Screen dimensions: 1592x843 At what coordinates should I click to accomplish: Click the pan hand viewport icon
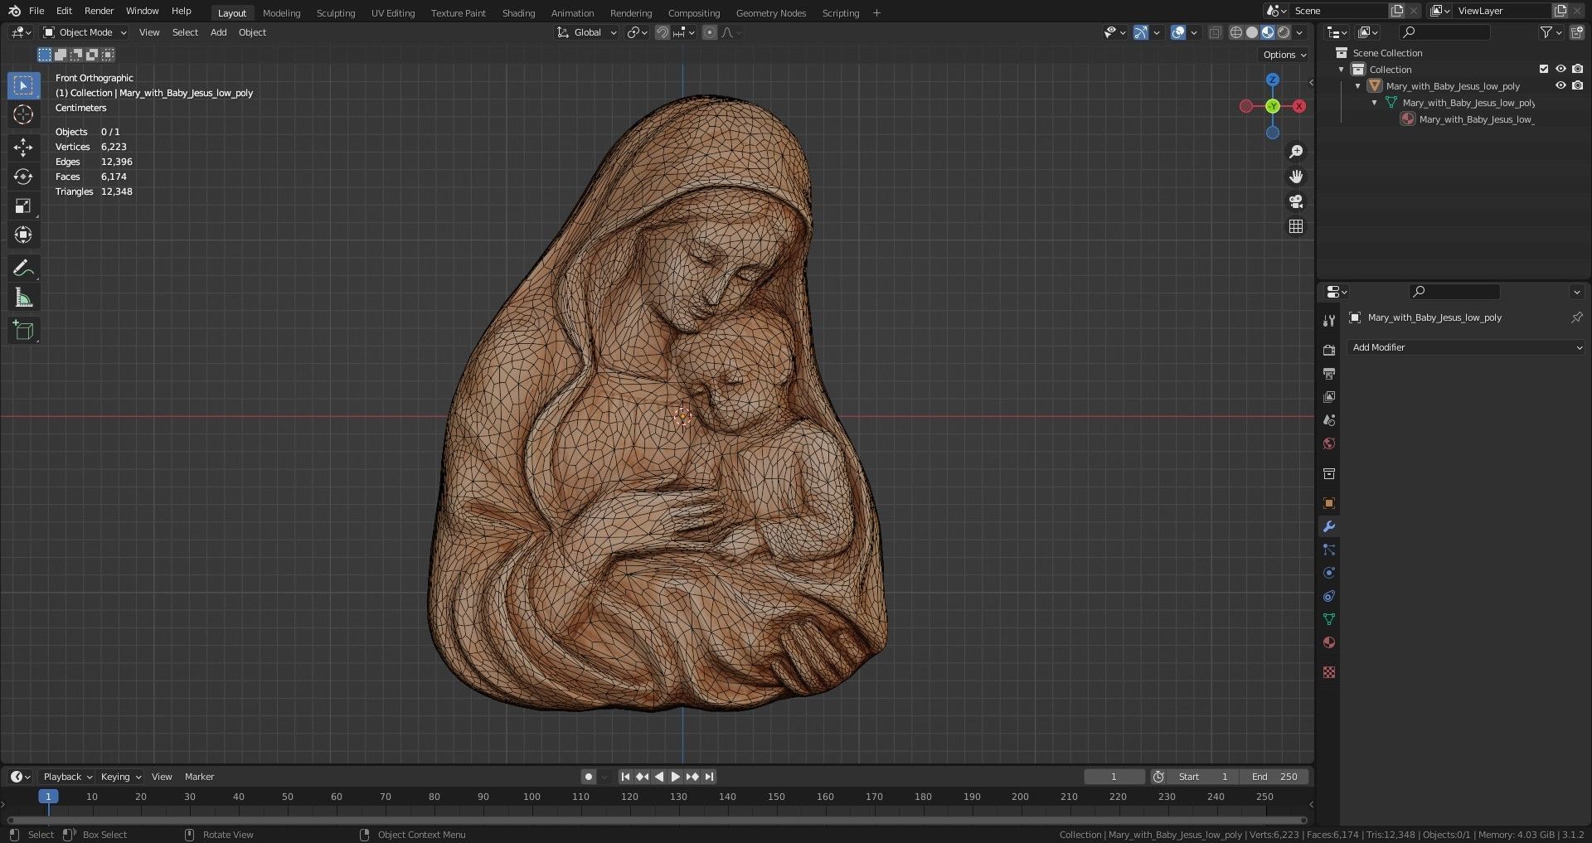click(x=1296, y=177)
